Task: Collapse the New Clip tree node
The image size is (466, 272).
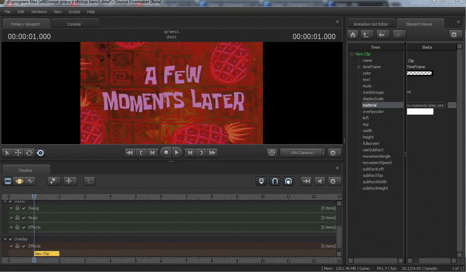Action: click(x=352, y=54)
